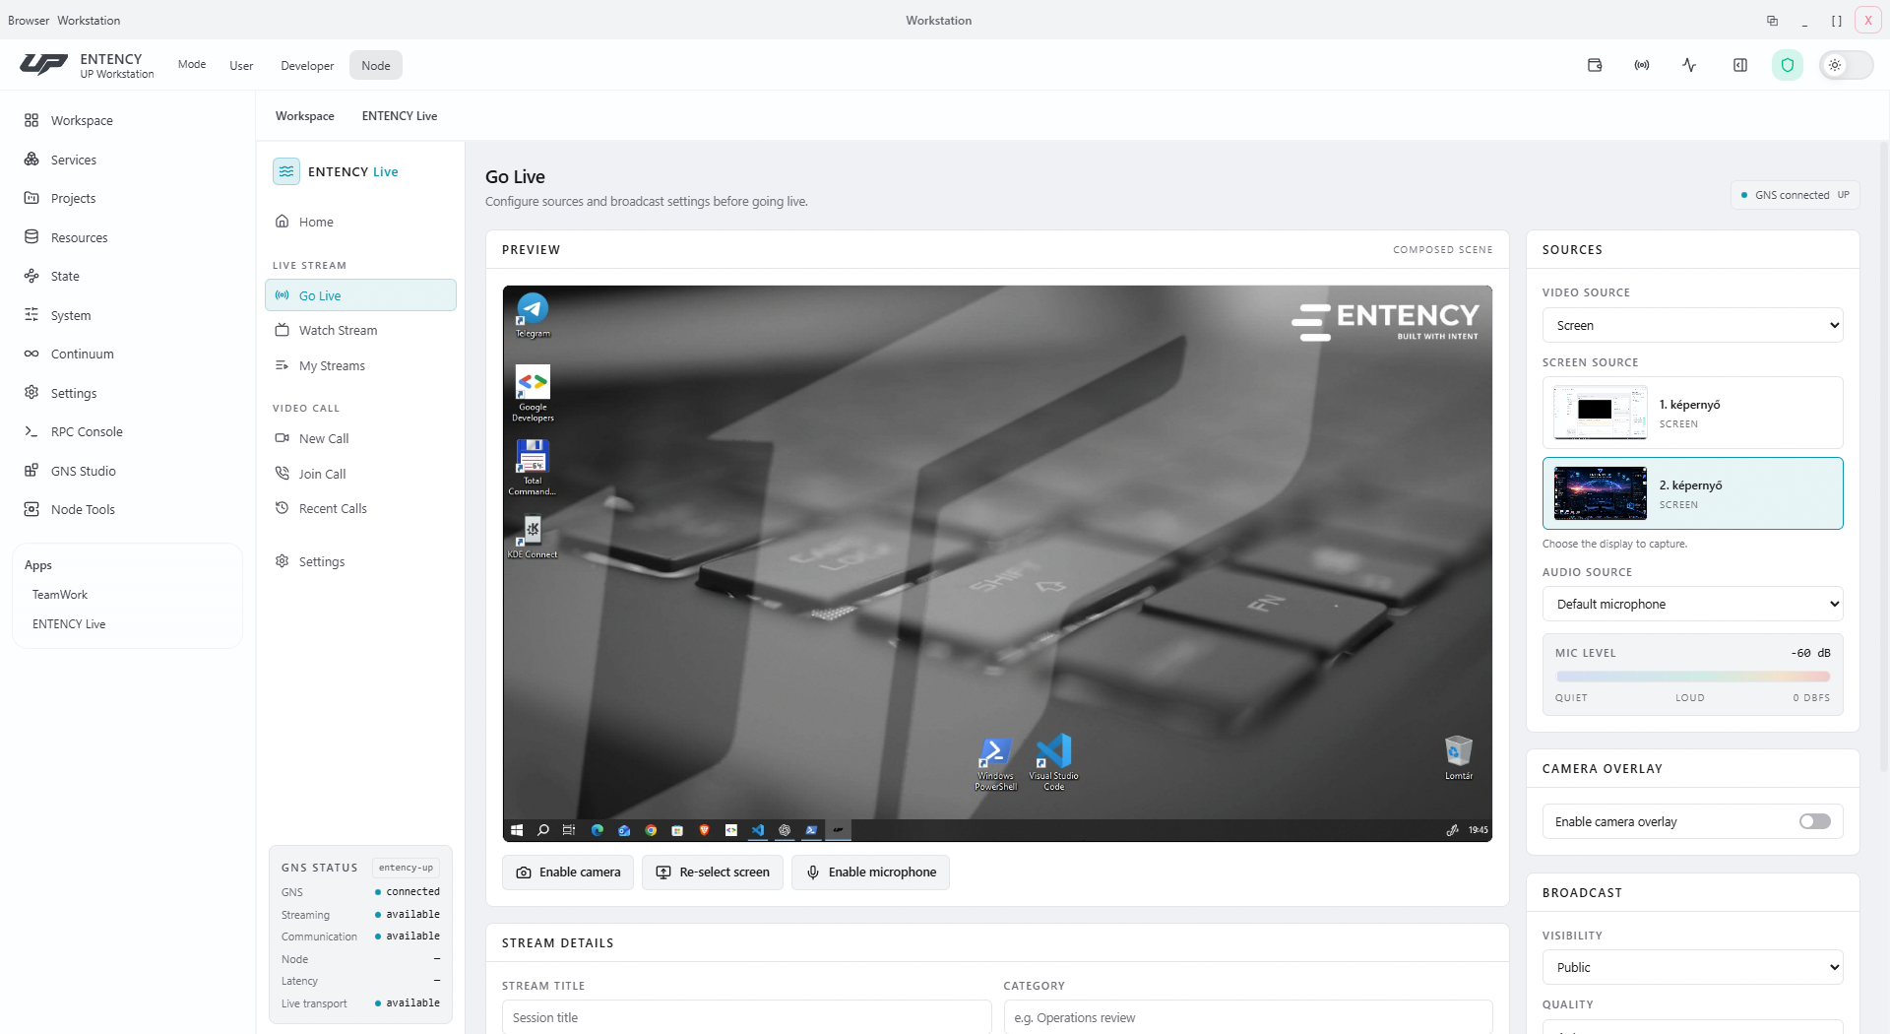The height and width of the screenshot is (1034, 1890).
Task: Click the Enable microphone button
Action: 870,872
